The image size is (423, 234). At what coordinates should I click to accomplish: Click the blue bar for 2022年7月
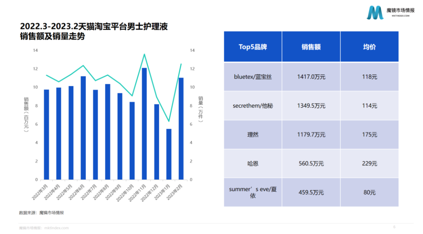[95, 135]
